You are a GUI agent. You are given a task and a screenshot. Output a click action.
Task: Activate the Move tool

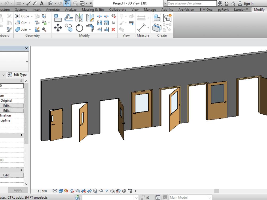click(57, 27)
